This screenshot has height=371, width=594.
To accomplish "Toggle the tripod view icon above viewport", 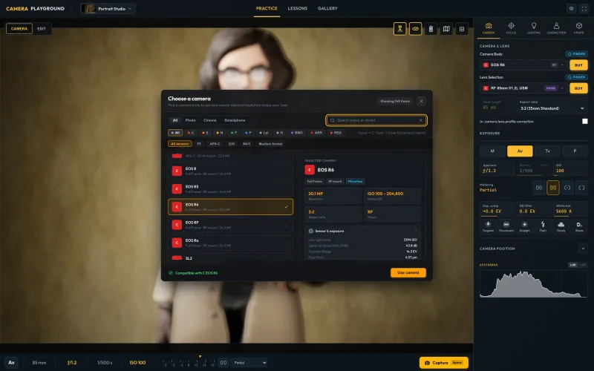I will 399,29.
